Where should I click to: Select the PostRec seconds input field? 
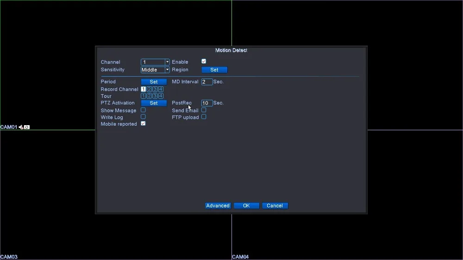click(207, 103)
